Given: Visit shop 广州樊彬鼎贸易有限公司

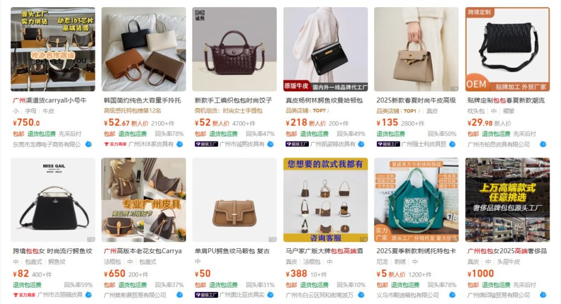Looking at the screenshot, I should pos(135,295).
